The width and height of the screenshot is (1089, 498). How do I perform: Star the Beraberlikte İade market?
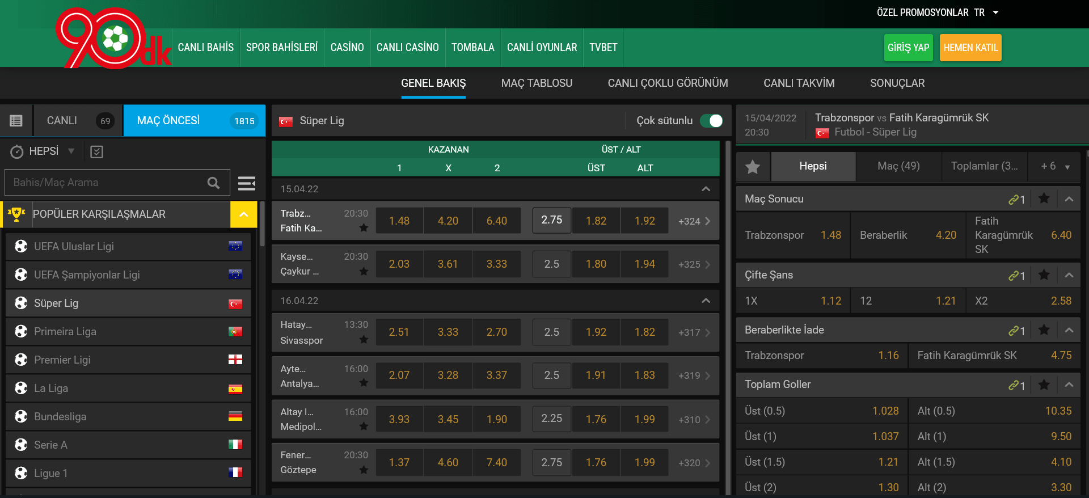1044,330
